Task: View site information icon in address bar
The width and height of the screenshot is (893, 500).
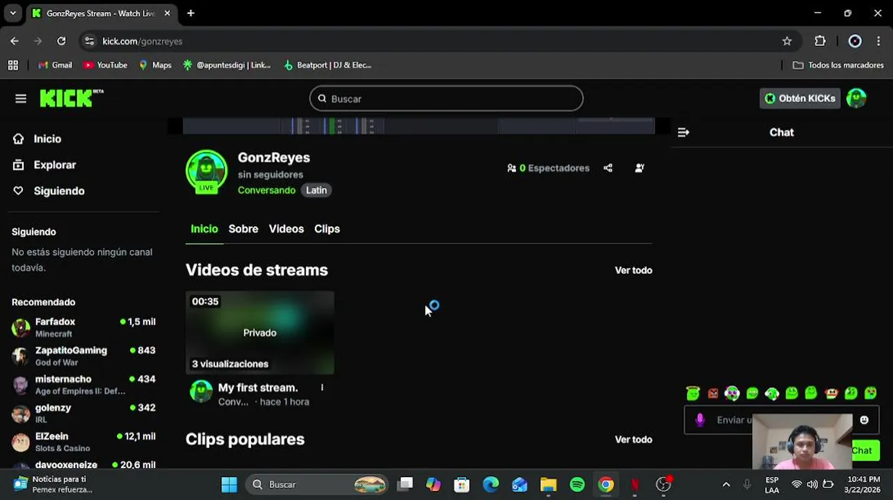Action: 89,41
